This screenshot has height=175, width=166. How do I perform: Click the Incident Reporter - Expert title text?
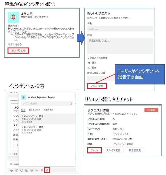coord(41,97)
